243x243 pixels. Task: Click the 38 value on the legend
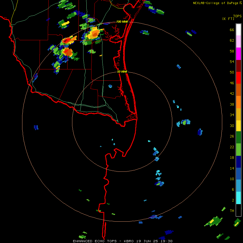pyautogui.click(x=232, y=104)
